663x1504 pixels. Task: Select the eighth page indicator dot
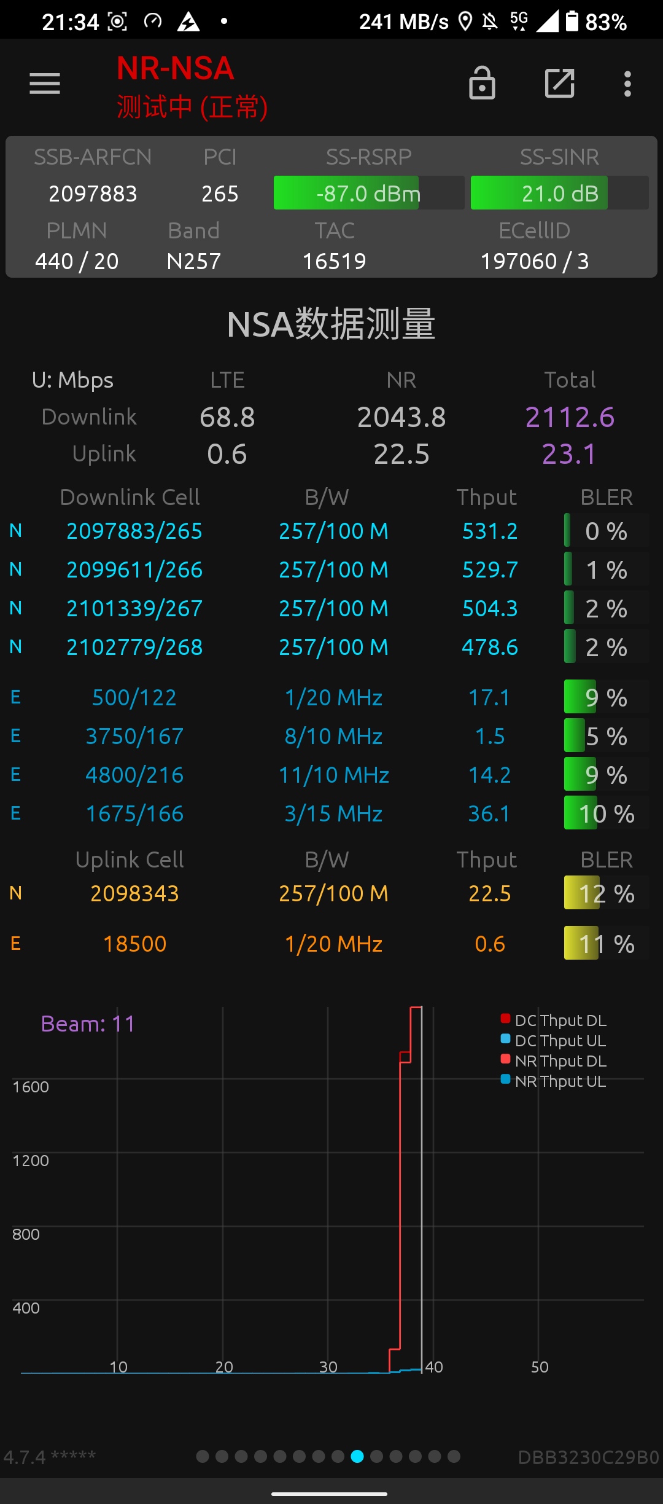point(338,1456)
